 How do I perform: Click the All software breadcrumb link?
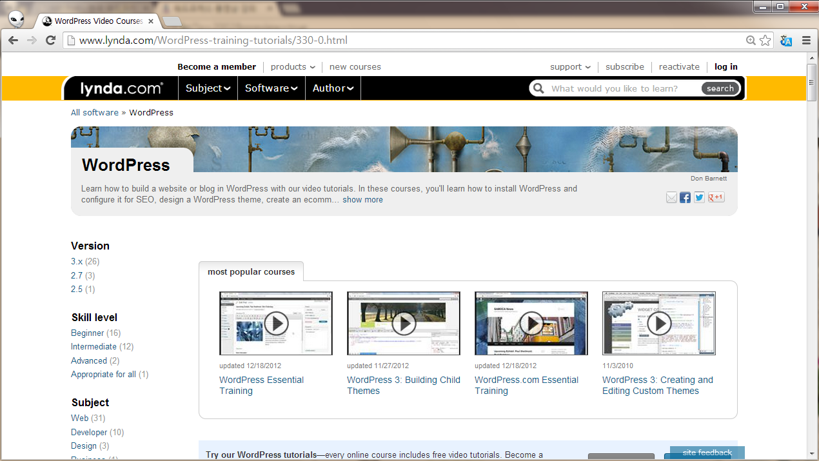click(95, 112)
